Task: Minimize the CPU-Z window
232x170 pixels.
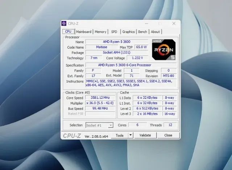Action: tap(145, 24)
